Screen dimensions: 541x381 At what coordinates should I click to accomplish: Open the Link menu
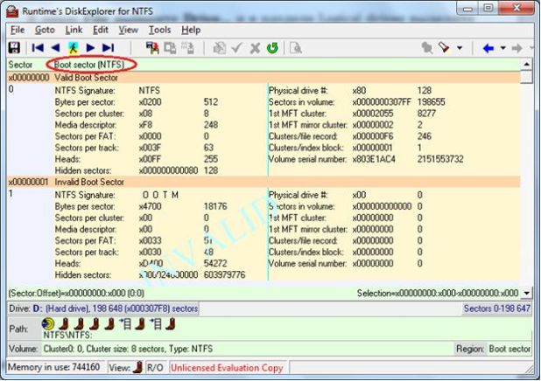tap(74, 30)
